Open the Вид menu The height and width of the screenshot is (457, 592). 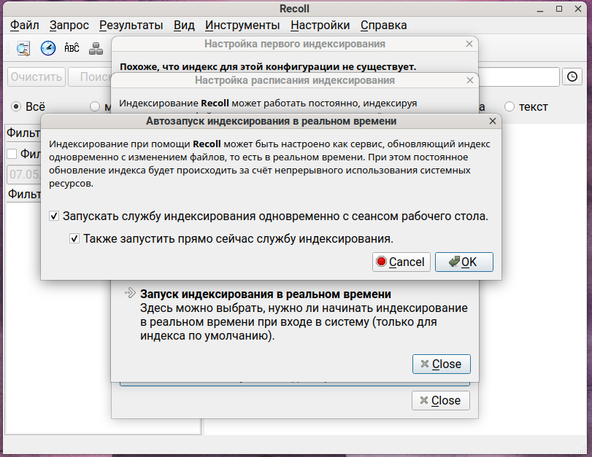184,26
